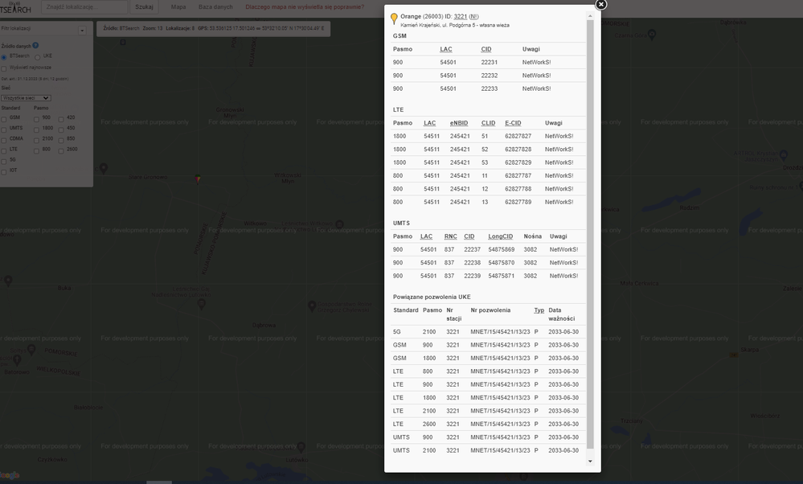Screen dimensions: 803x484
Task: Click the colored station marker near Stare Gronowo
Action: (199, 178)
